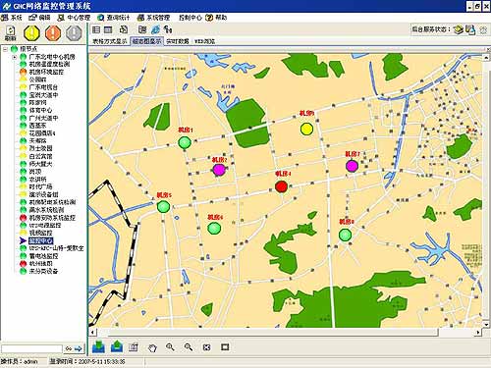Click the full extent rectangle icon
The image size is (491, 368).
[225, 347]
